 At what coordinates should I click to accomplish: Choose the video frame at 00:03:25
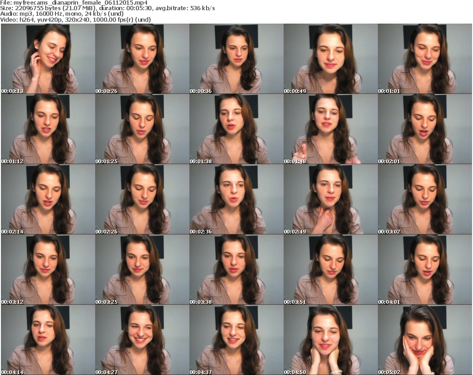[142, 270]
